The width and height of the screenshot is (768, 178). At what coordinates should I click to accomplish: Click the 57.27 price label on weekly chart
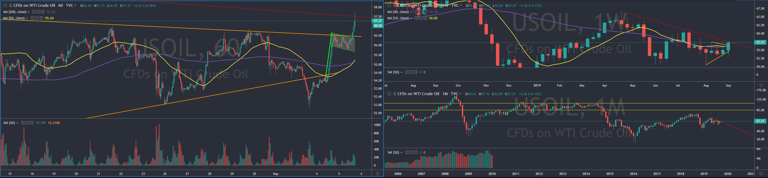[760, 43]
